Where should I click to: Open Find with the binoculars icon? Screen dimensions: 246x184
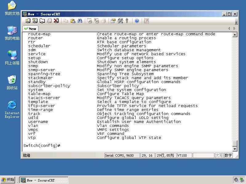pyautogui.click(x=80, y=21)
